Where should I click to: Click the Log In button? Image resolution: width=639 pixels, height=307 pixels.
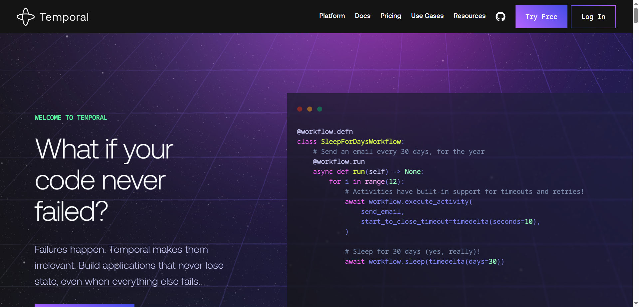(593, 17)
